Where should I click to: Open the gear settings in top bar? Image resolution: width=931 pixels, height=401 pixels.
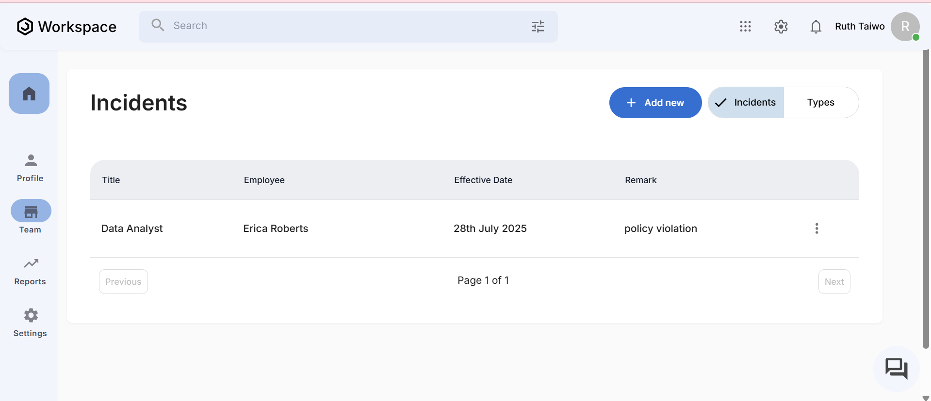pyautogui.click(x=781, y=27)
